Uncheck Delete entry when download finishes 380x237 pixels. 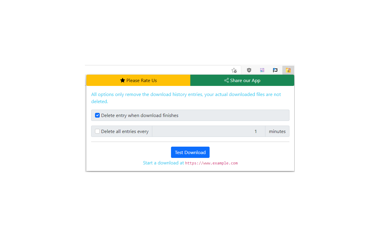point(97,115)
